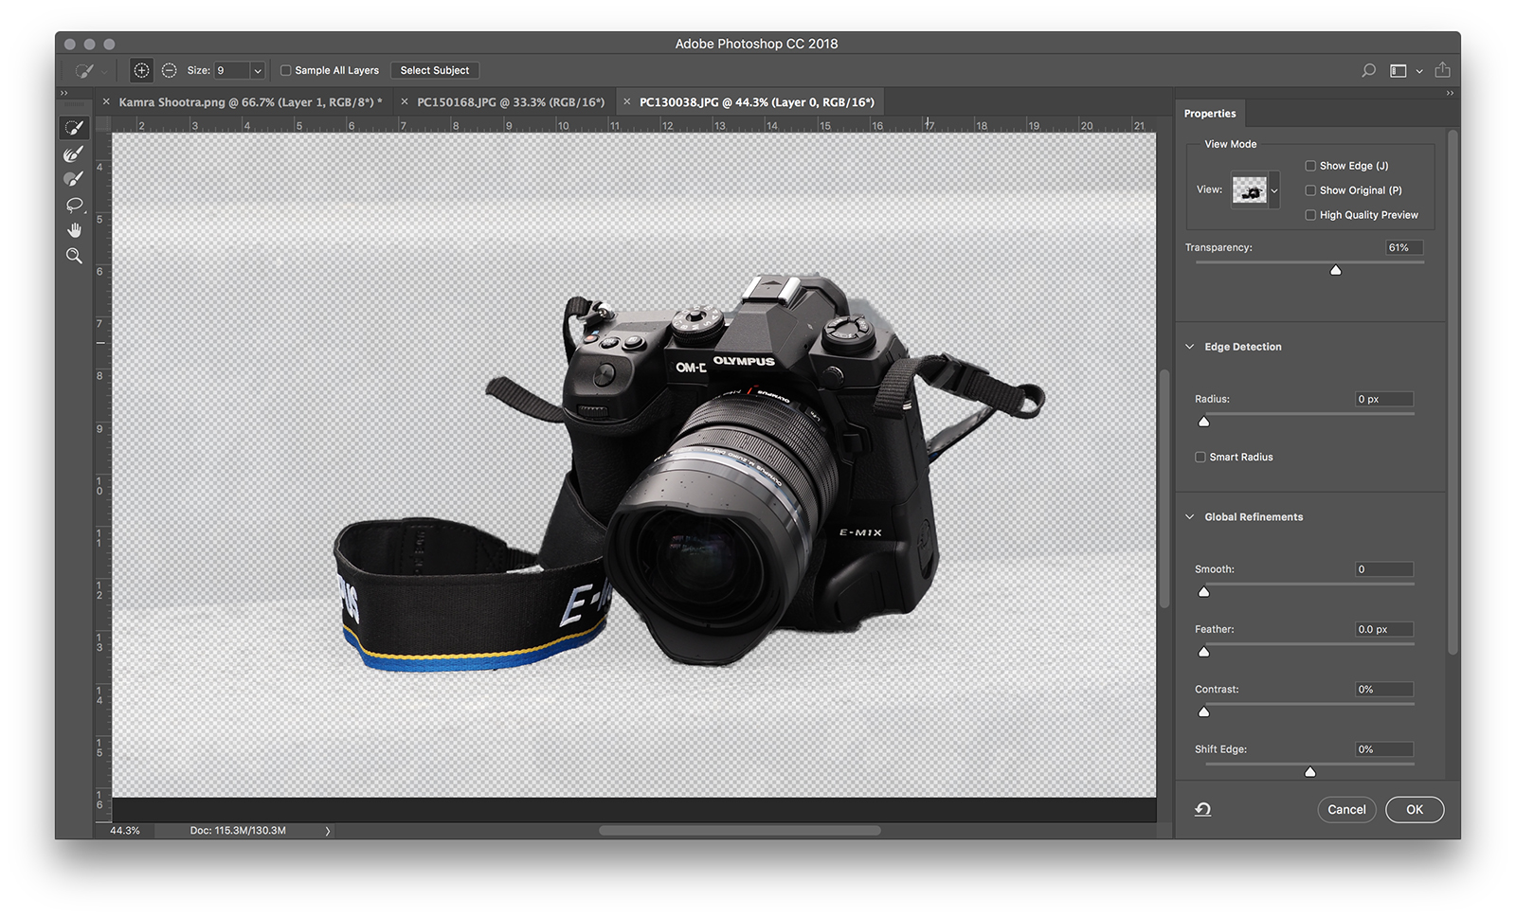Switch to PC150168.JPG document tab

click(x=511, y=101)
